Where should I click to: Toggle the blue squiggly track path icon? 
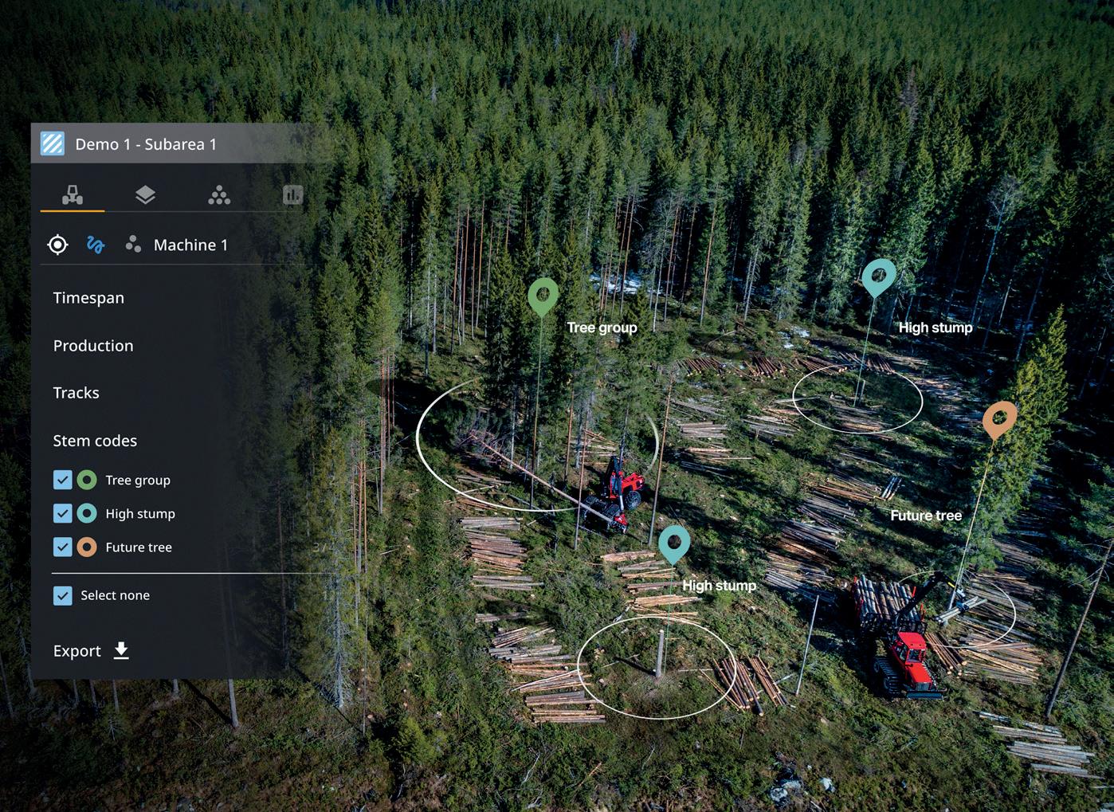coord(96,245)
